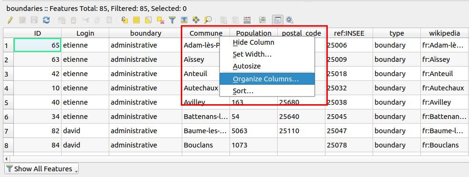Click population cell 5063
This screenshot has width=469, height=177.
pyautogui.click(x=254, y=131)
